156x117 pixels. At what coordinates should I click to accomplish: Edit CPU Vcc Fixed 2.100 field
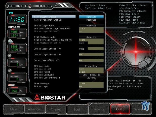click(91, 72)
